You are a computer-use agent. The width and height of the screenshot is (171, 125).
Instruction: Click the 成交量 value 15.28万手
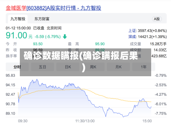[x=158, y=44]
